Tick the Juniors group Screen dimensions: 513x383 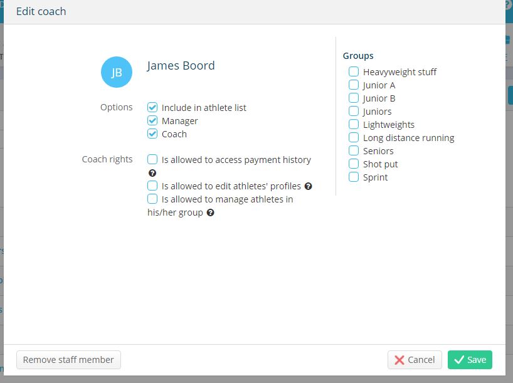tap(354, 111)
